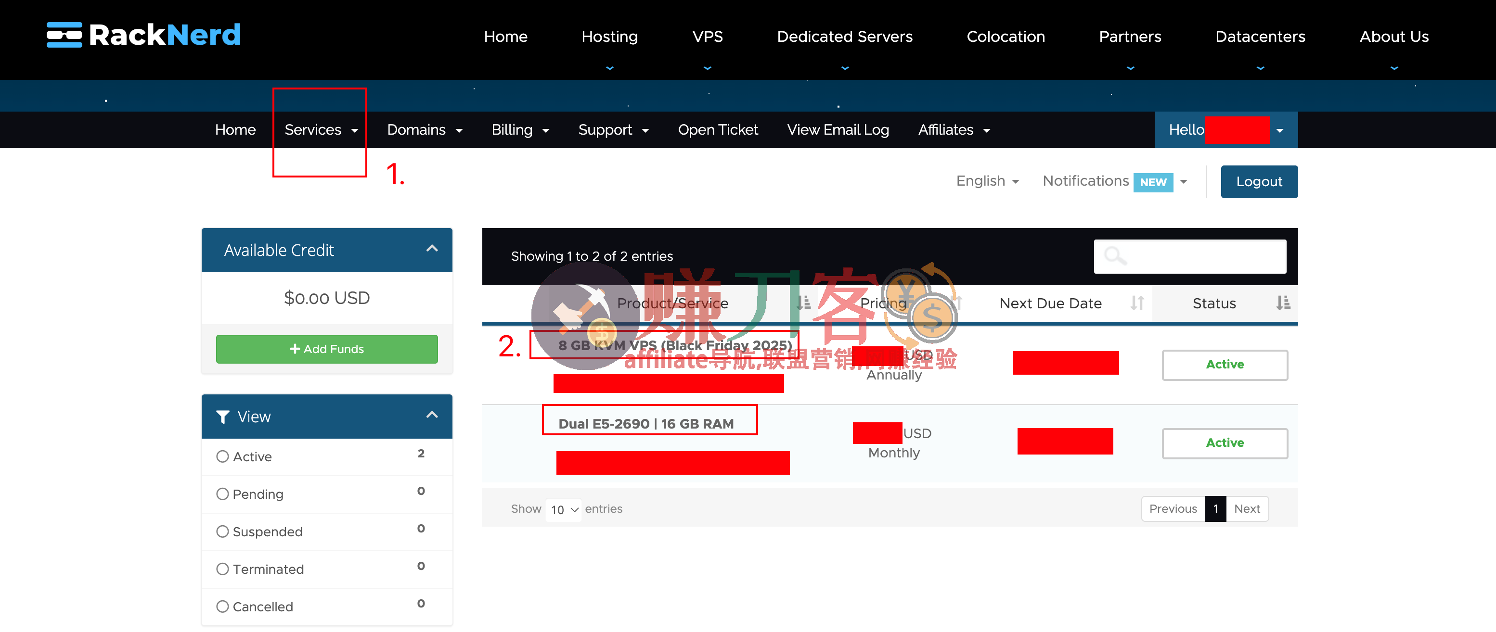The image size is (1496, 632).
Task: Open the Datacenters top menu
Action: click(x=1260, y=37)
